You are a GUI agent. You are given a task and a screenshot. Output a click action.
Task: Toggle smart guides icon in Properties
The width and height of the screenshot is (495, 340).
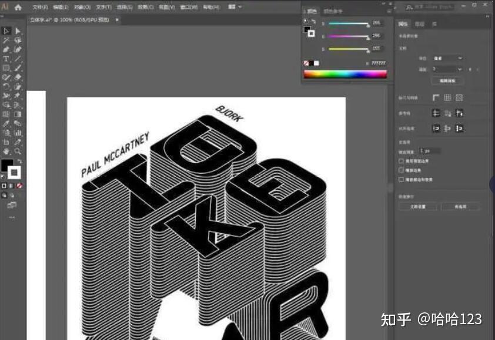[x=459, y=113]
